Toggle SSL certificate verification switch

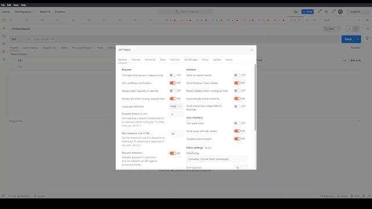pos(173,83)
